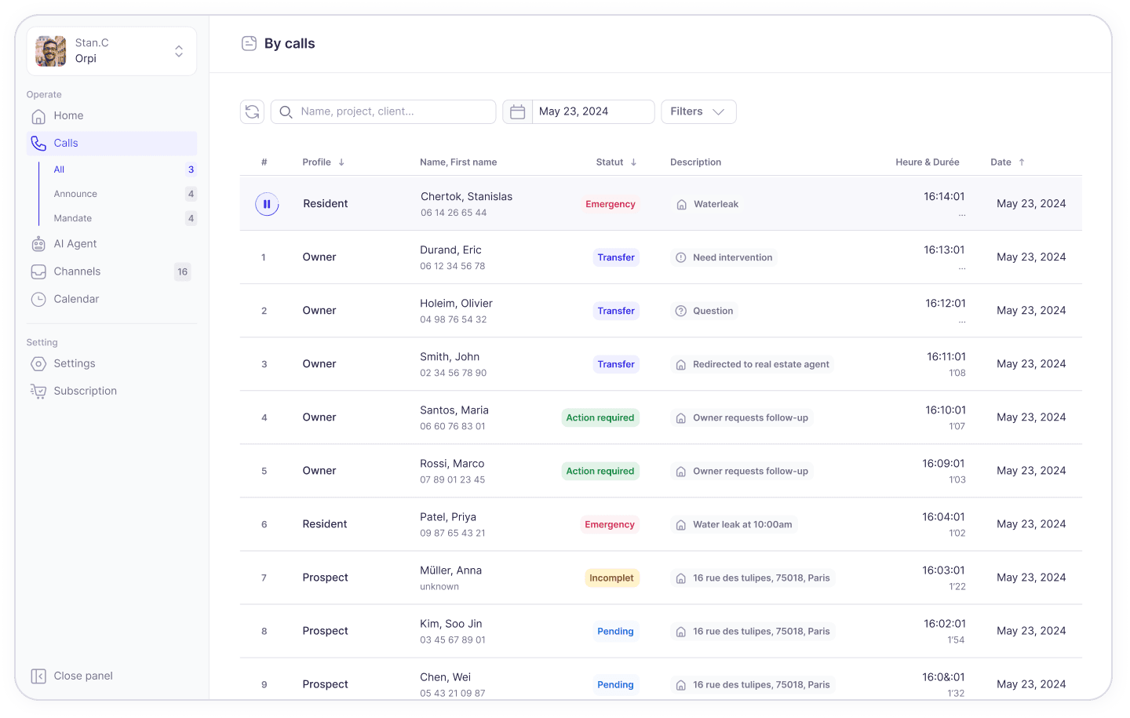Screen dimensions: 1130x718
Task: Click the Heure & Durée column header
Action: (x=928, y=162)
